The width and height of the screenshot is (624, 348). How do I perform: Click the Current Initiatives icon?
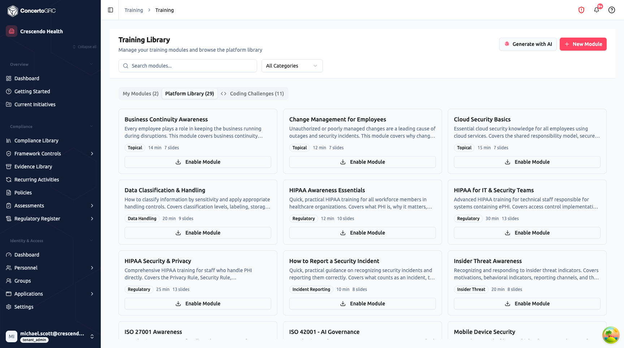point(9,104)
